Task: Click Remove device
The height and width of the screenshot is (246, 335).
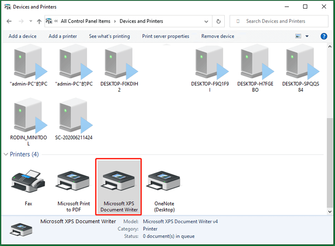Action: tap(218, 36)
